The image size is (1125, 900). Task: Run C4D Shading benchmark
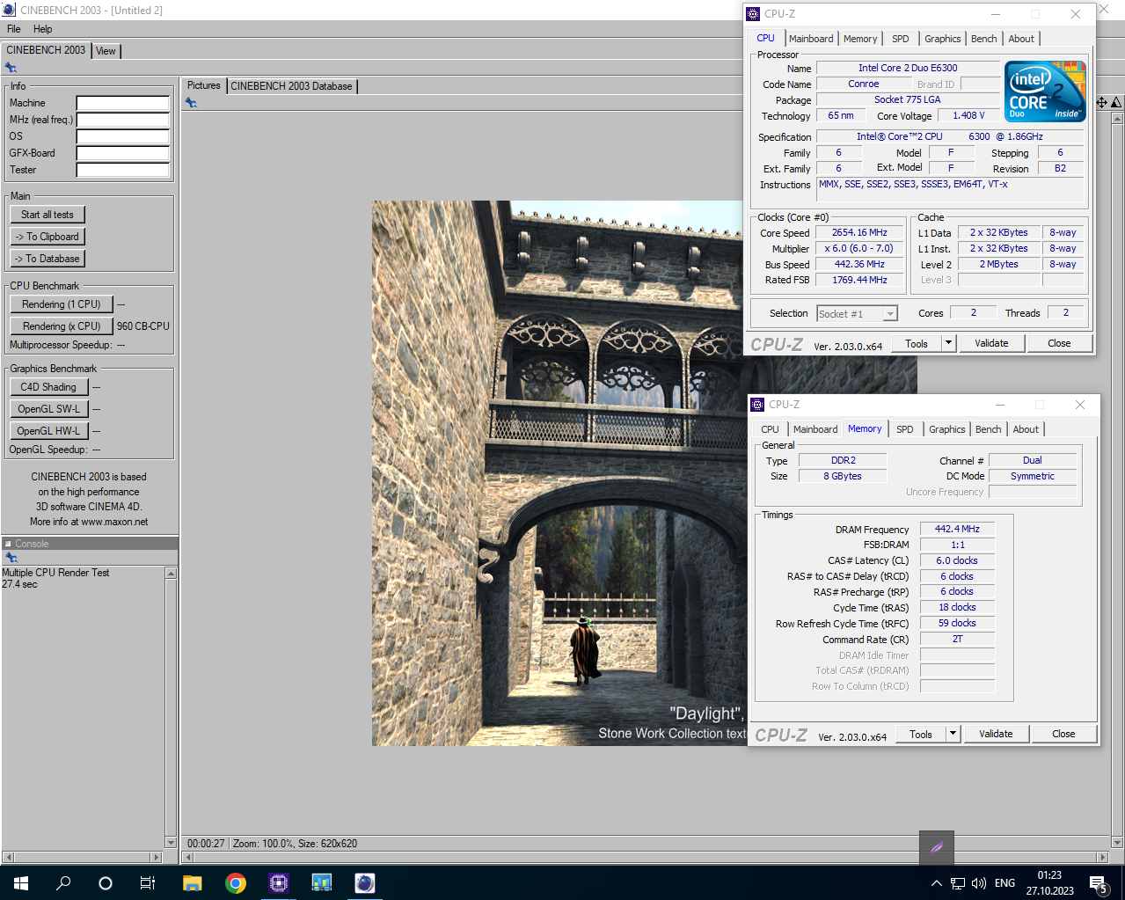(49, 387)
